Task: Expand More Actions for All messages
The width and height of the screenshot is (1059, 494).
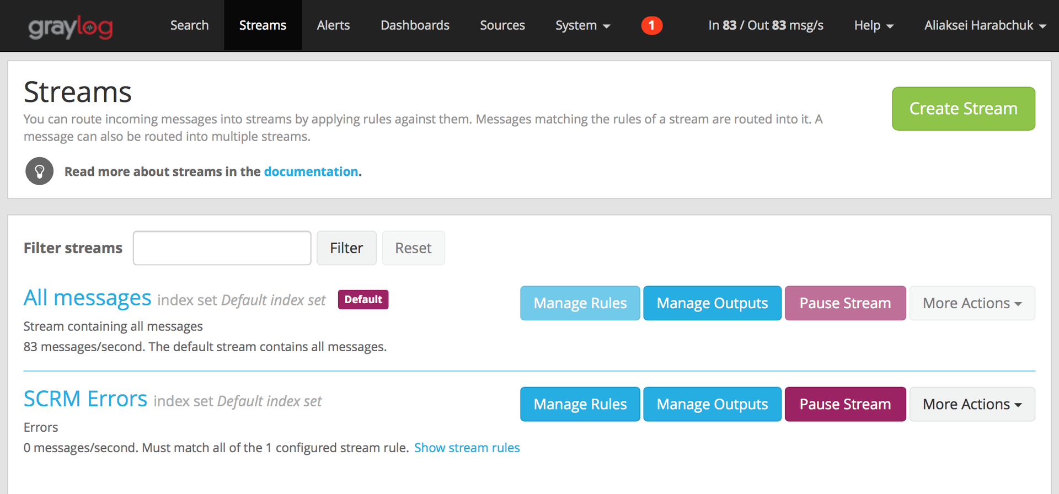Action: pos(972,303)
